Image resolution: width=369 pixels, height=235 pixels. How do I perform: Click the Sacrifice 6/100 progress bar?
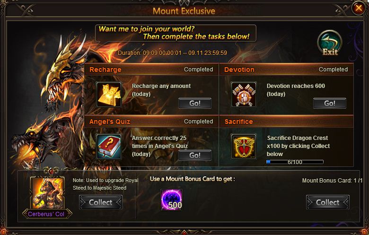[295, 162]
